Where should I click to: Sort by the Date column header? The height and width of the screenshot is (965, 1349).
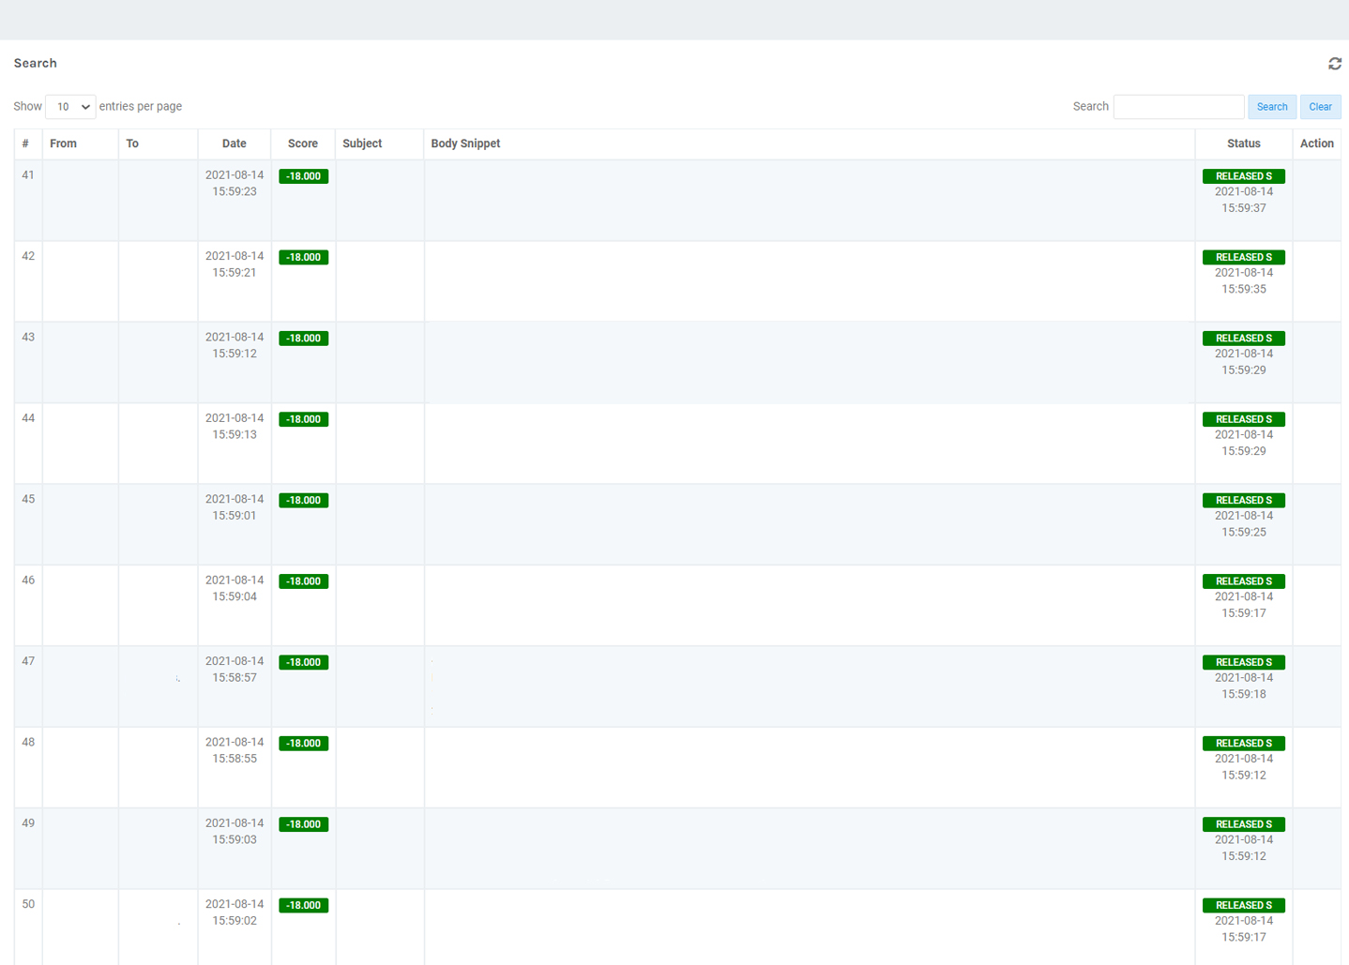pos(234,143)
